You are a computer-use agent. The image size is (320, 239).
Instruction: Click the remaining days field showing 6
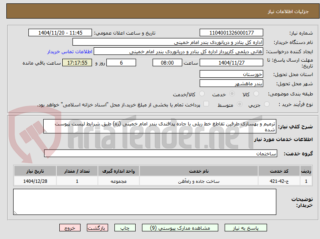point(121,62)
